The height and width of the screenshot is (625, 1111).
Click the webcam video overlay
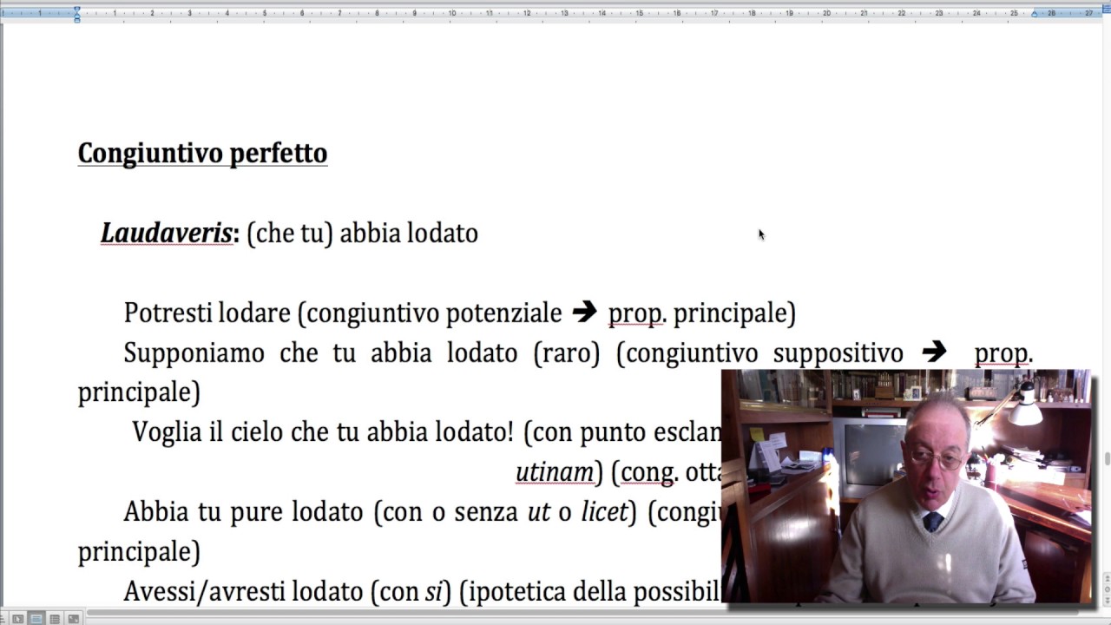(x=906, y=486)
